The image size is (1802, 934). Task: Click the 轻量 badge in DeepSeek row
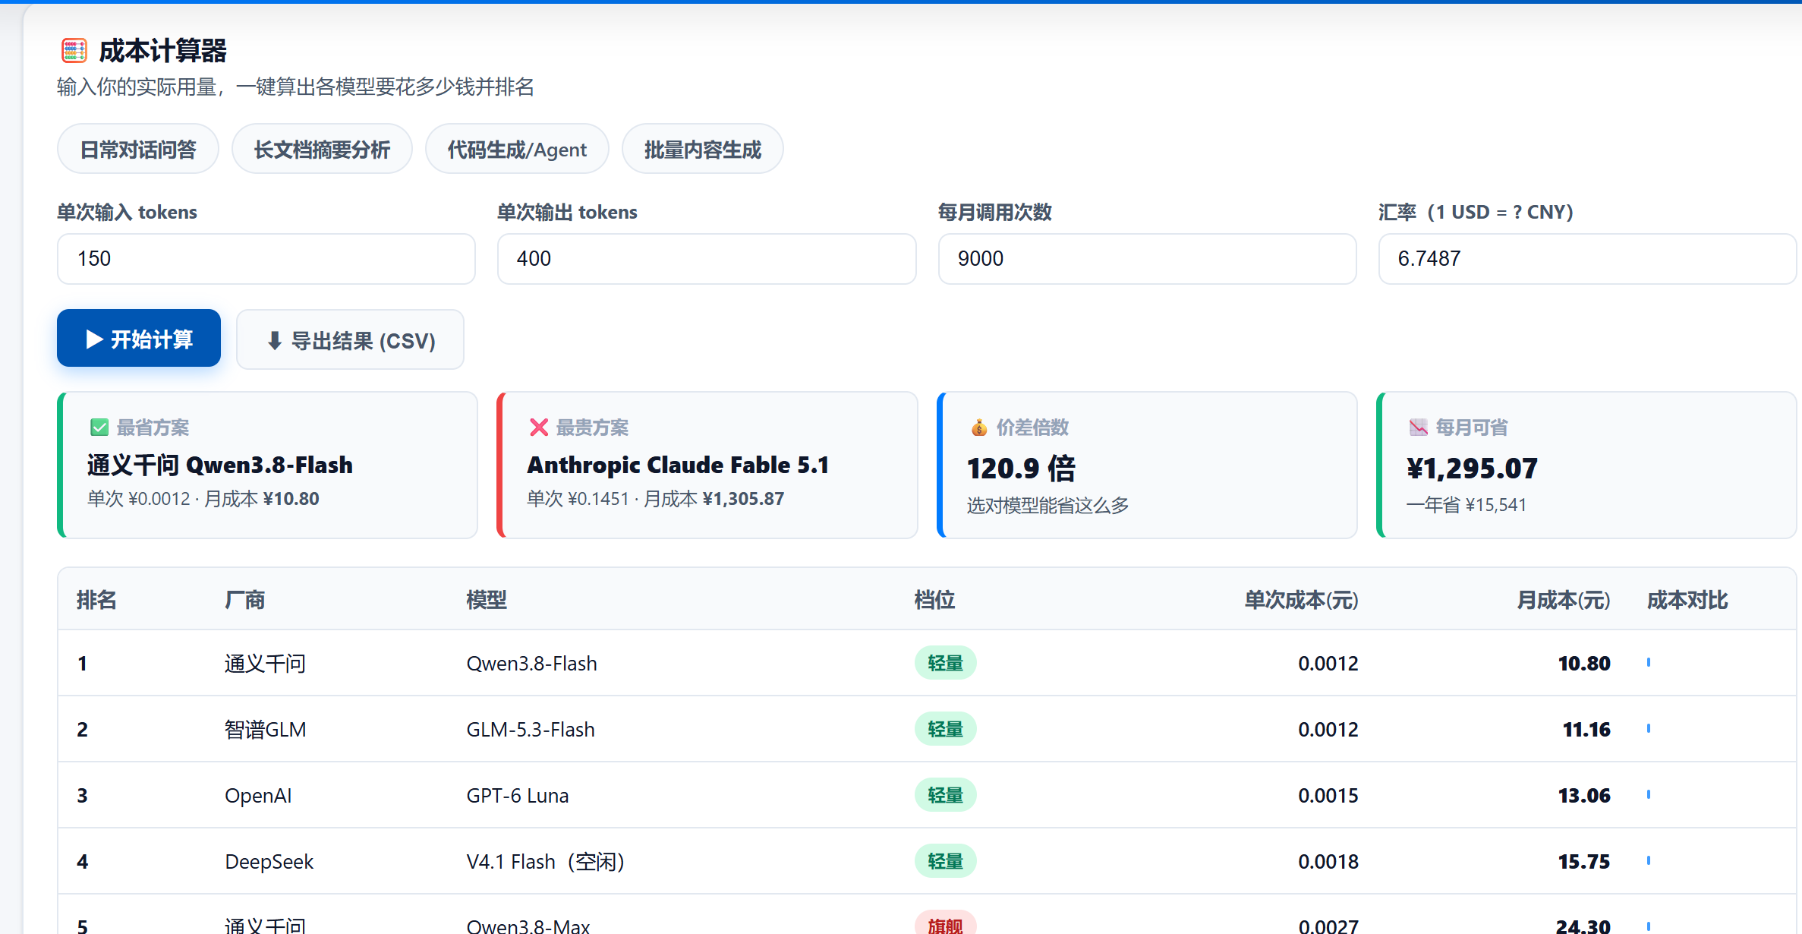(945, 861)
